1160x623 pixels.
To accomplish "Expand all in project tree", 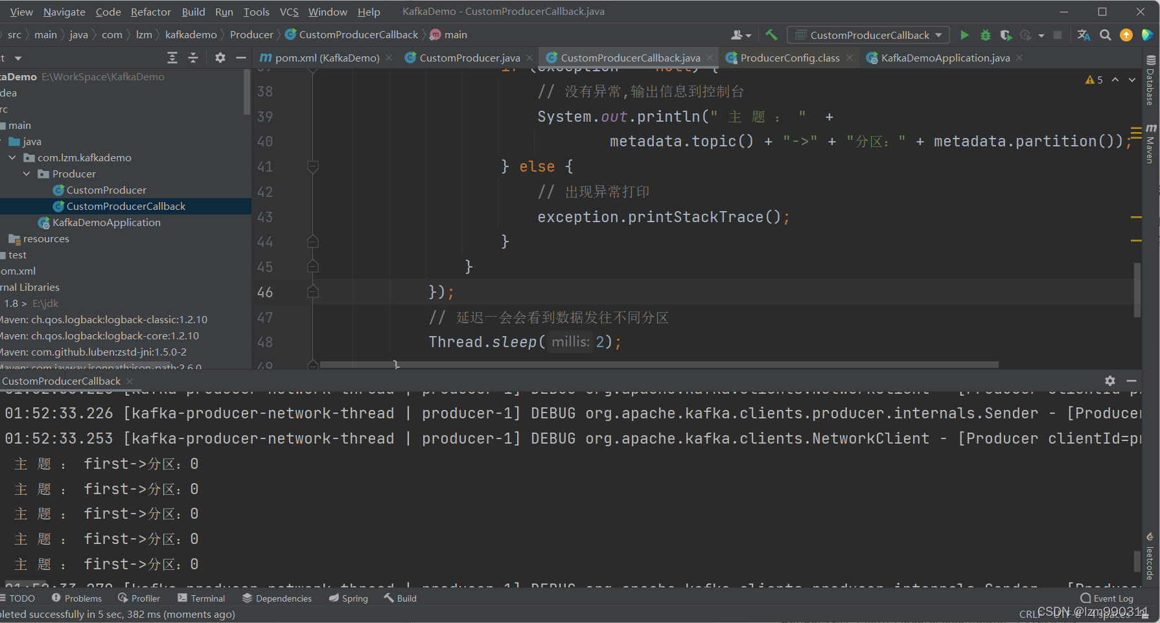I will point(172,58).
